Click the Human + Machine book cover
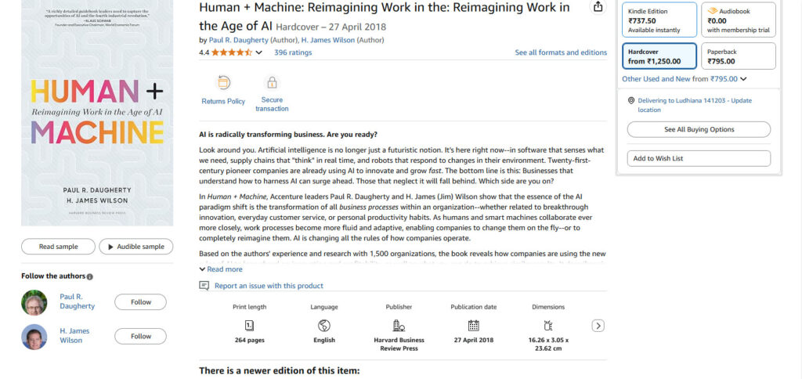Image resolution: width=802 pixels, height=379 pixels. 97,113
